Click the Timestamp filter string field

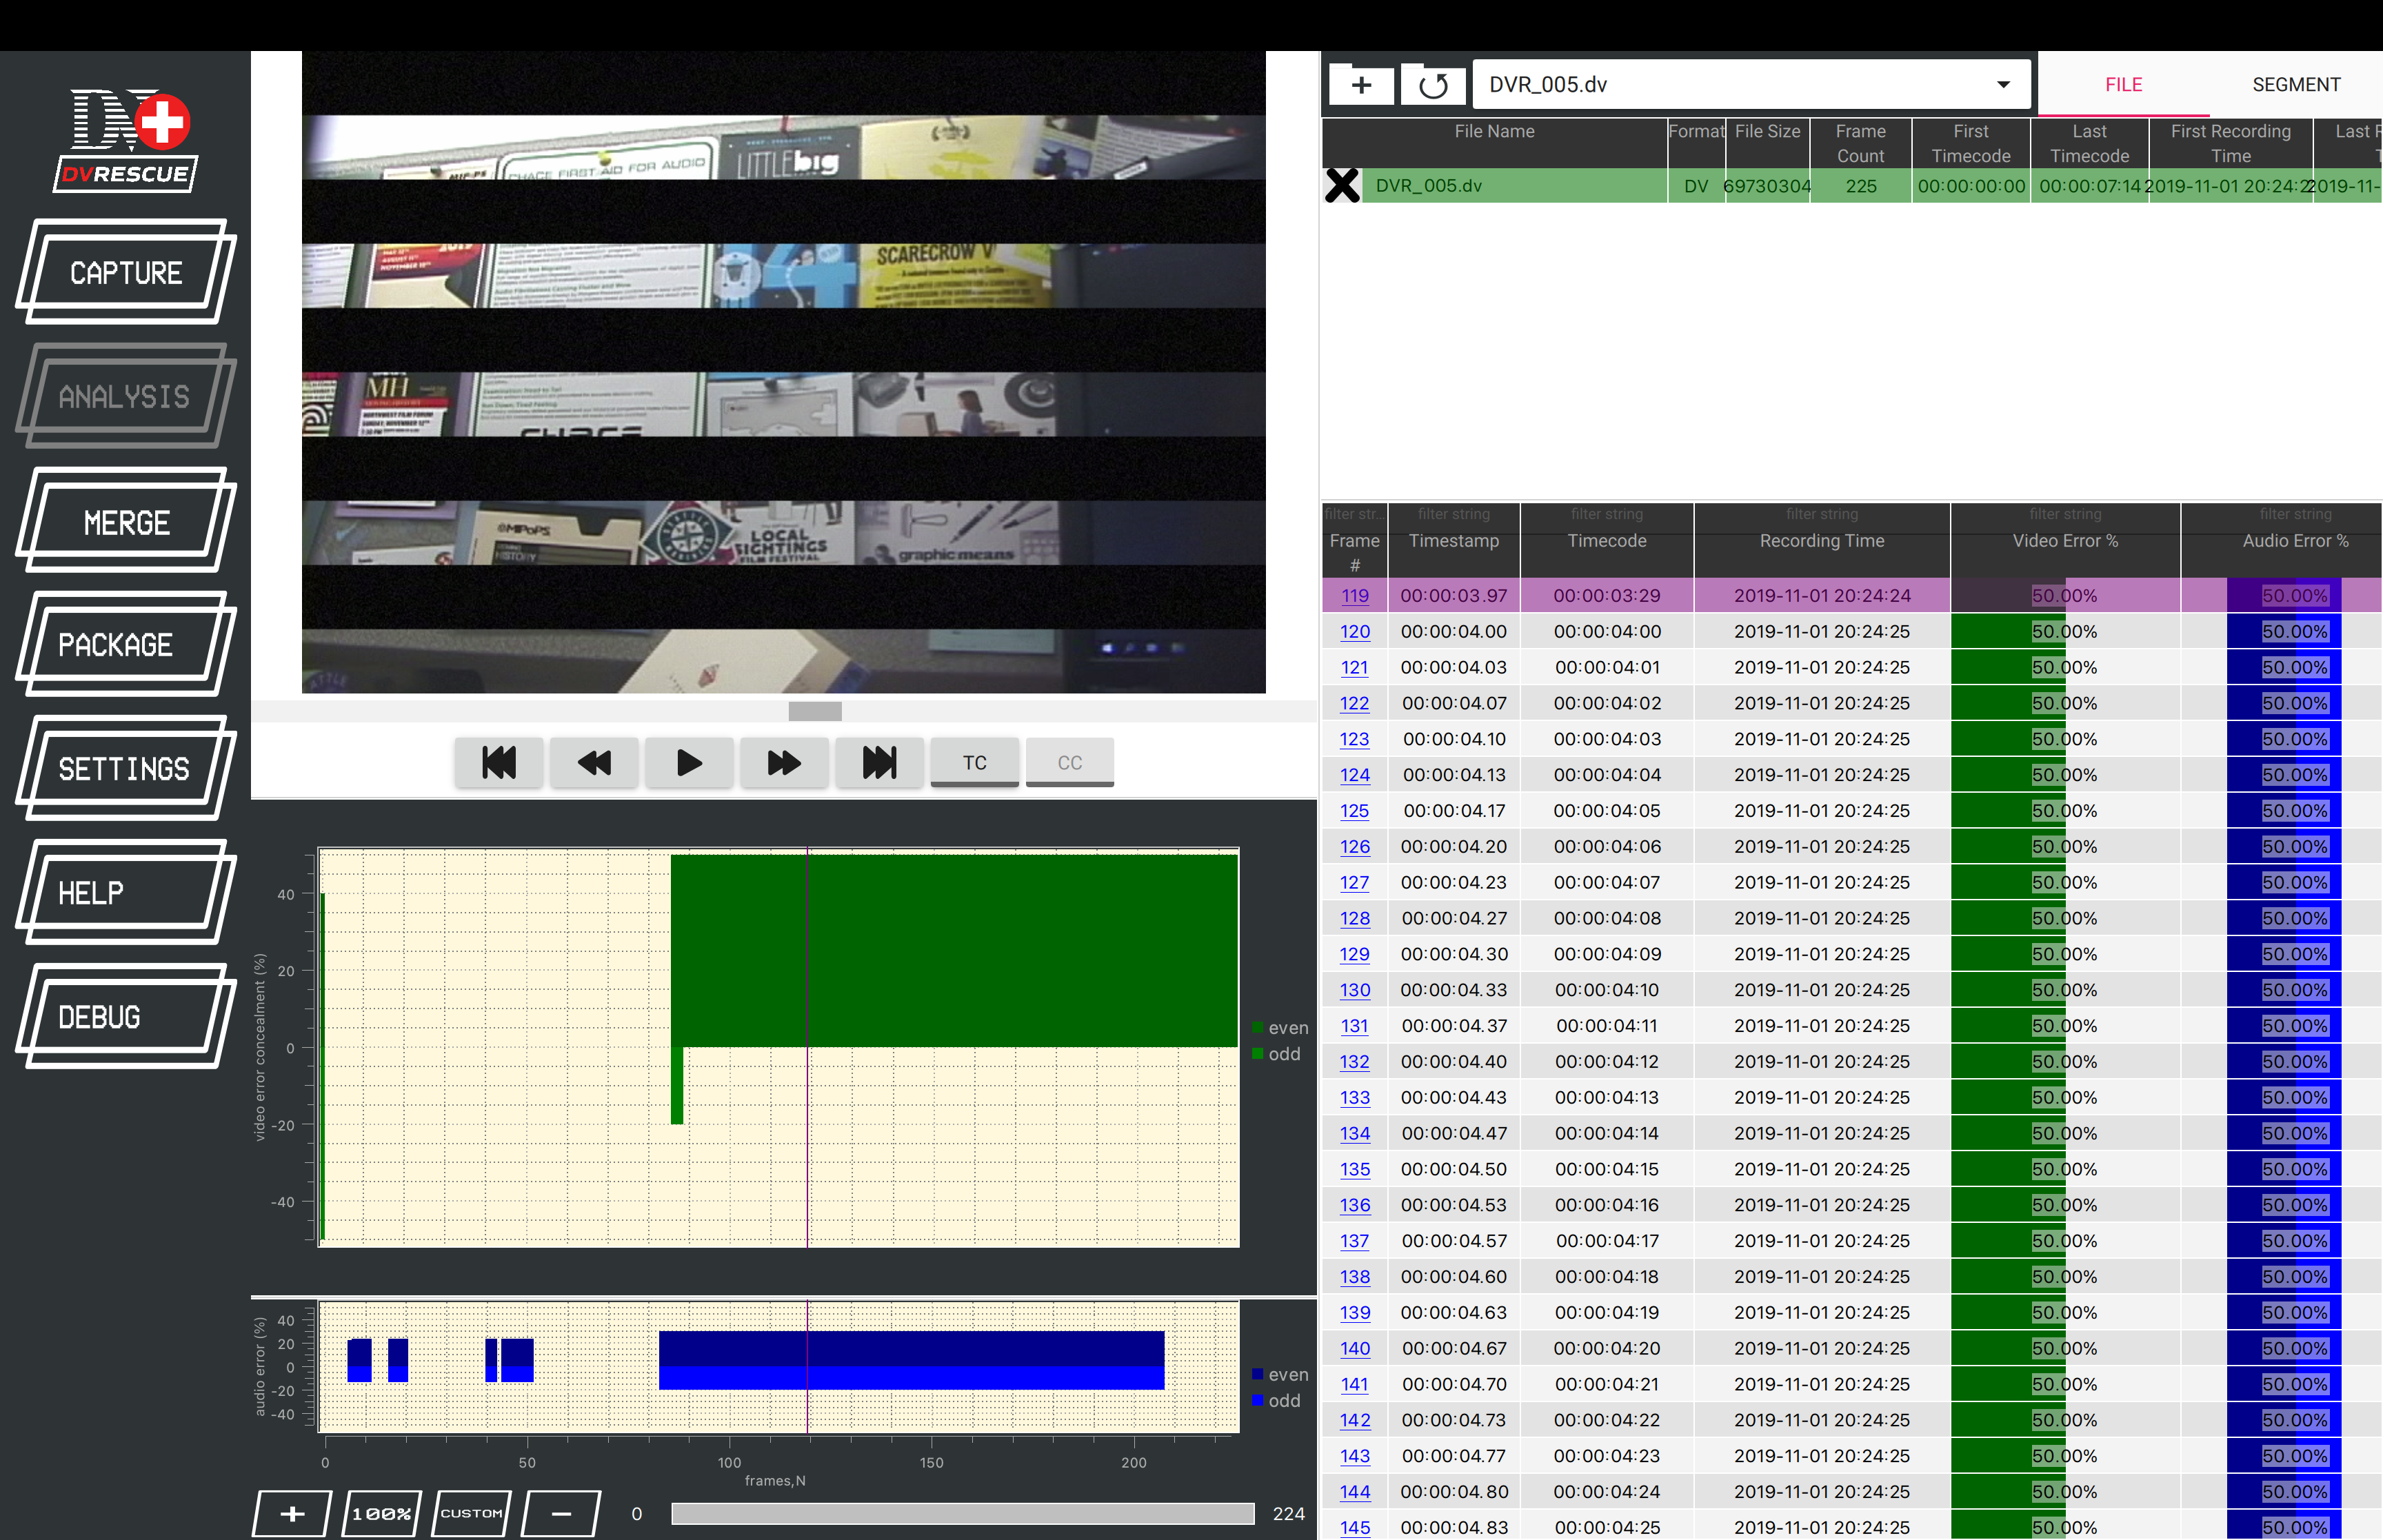coord(1454,514)
